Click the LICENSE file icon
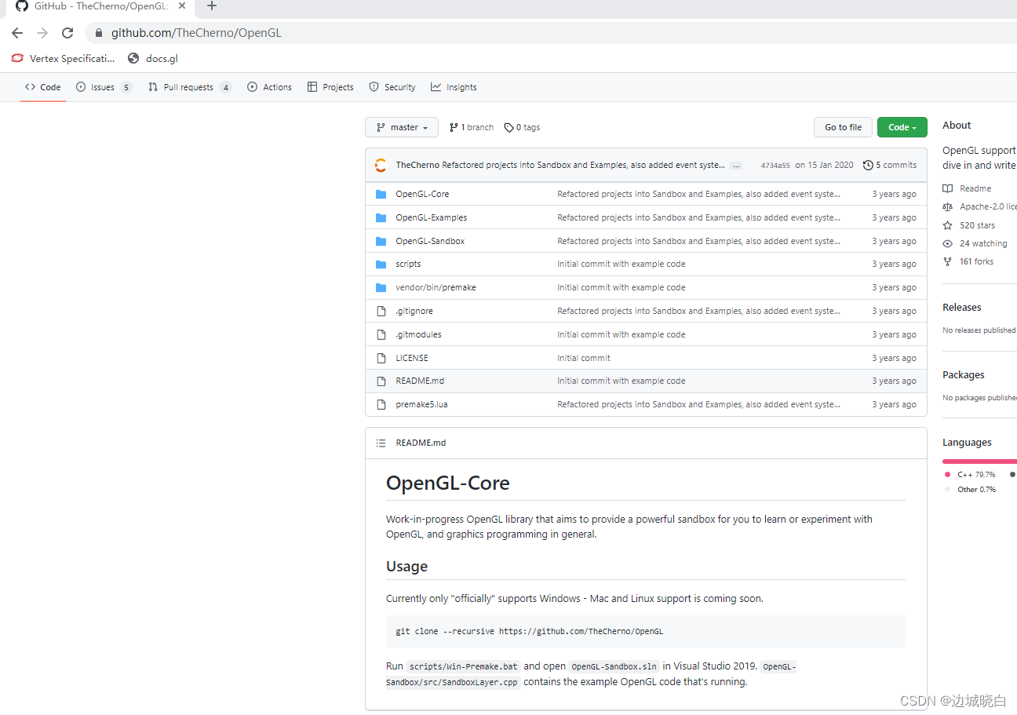The image size is (1017, 715). (x=381, y=358)
